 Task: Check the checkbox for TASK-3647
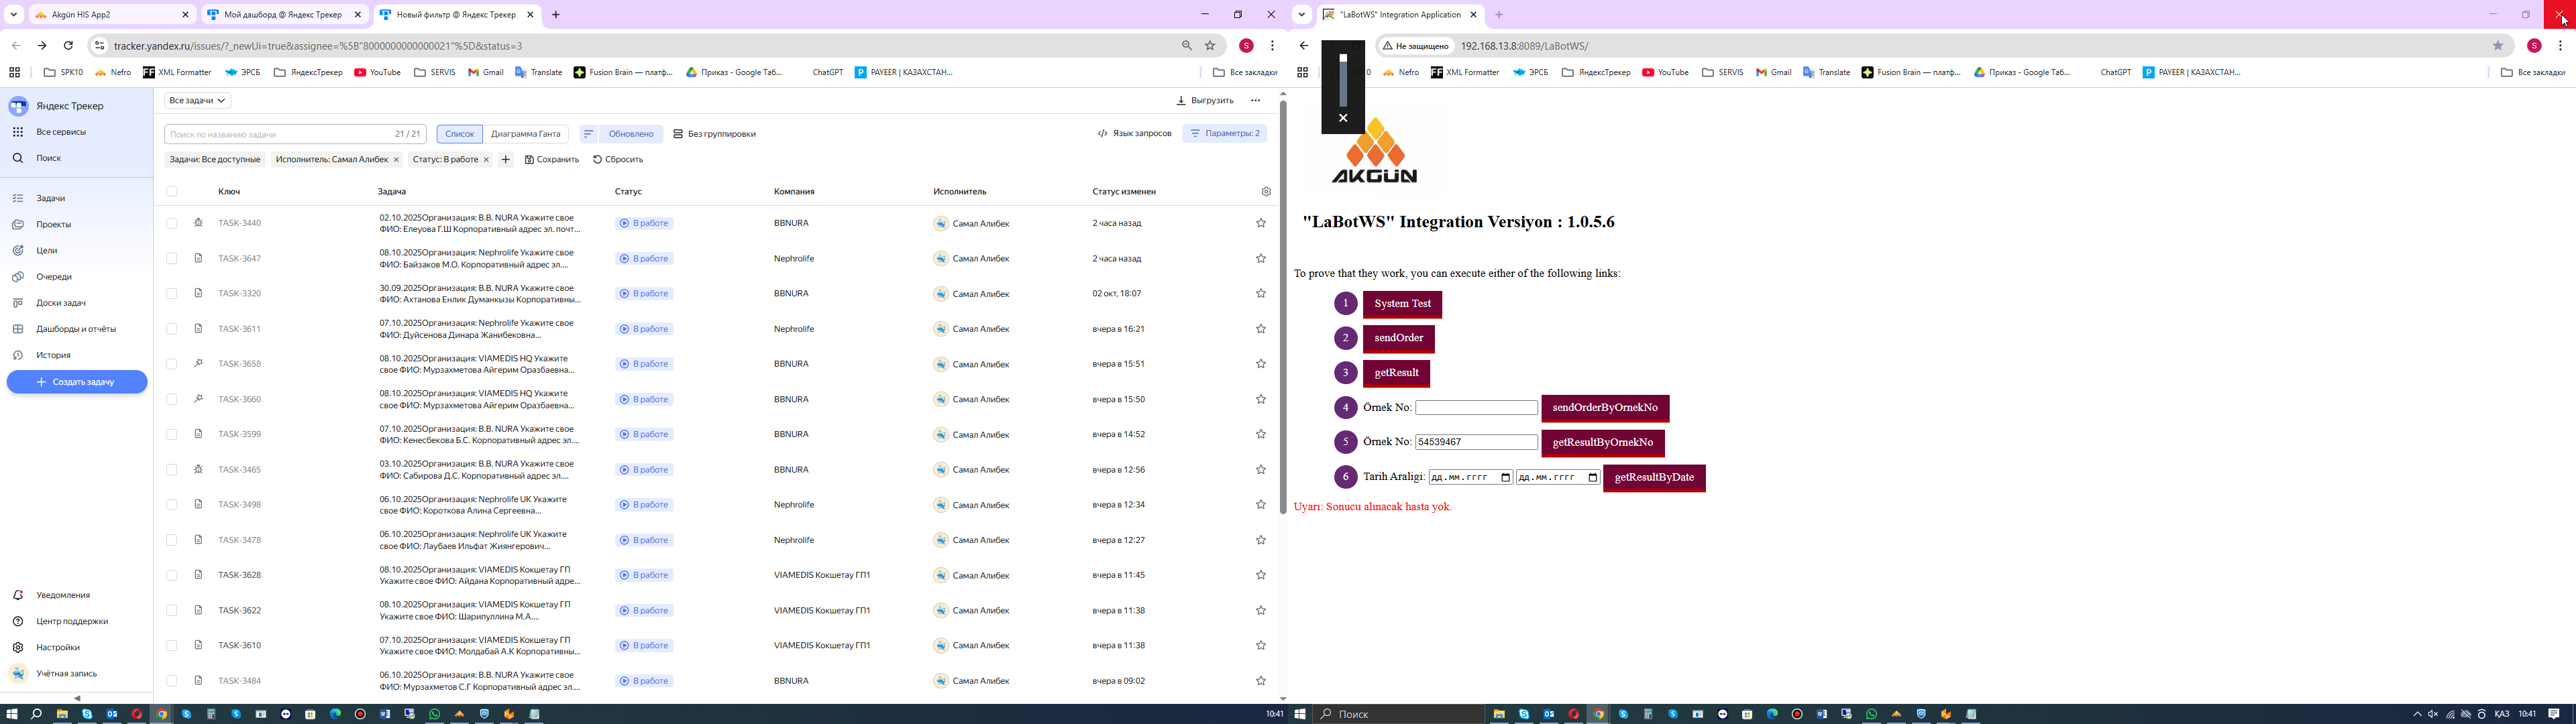tap(172, 259)
